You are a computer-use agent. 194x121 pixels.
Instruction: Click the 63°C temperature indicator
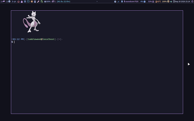point(158,1)
